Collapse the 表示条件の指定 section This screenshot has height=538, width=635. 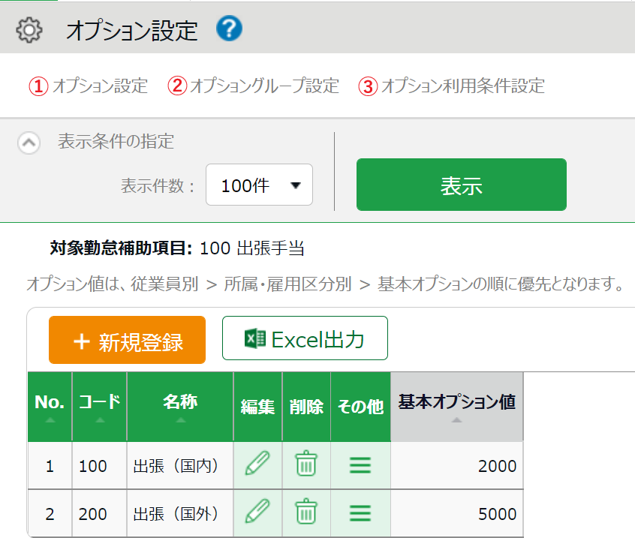click(29, 143)
